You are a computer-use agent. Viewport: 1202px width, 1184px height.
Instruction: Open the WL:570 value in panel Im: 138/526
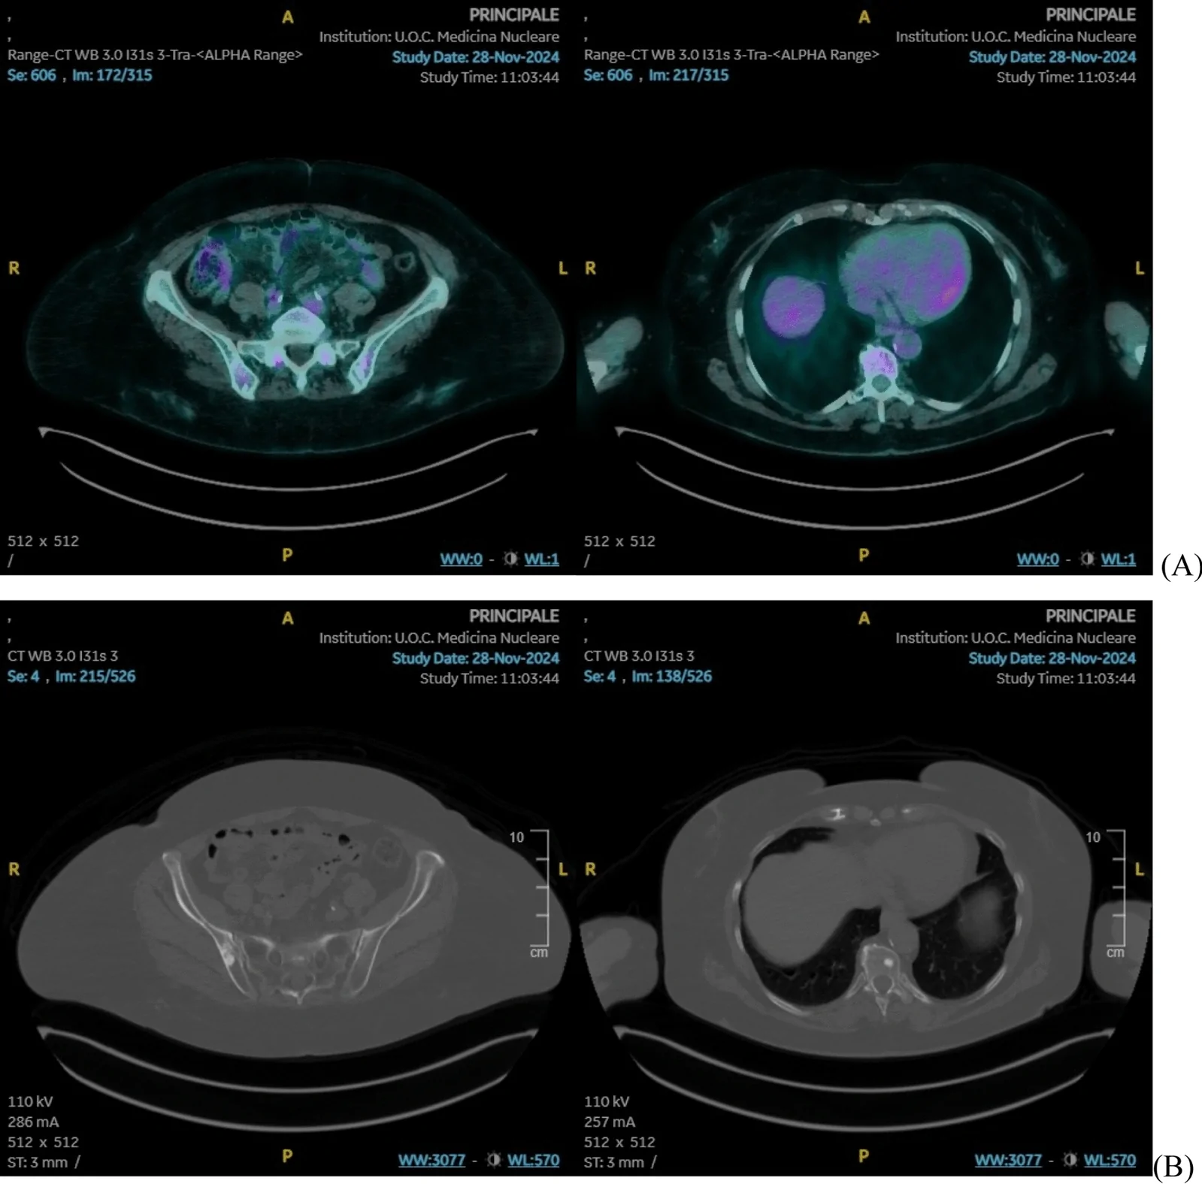[1110, 1160]
